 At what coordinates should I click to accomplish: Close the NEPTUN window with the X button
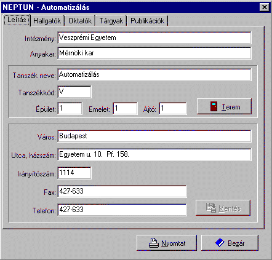(x=265, y=7)
